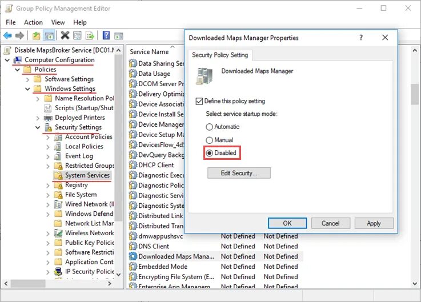The image size is (421, 302).
Task: Click the Show/Hide Action Pane toolbar icon
Action: pos(119,35)
